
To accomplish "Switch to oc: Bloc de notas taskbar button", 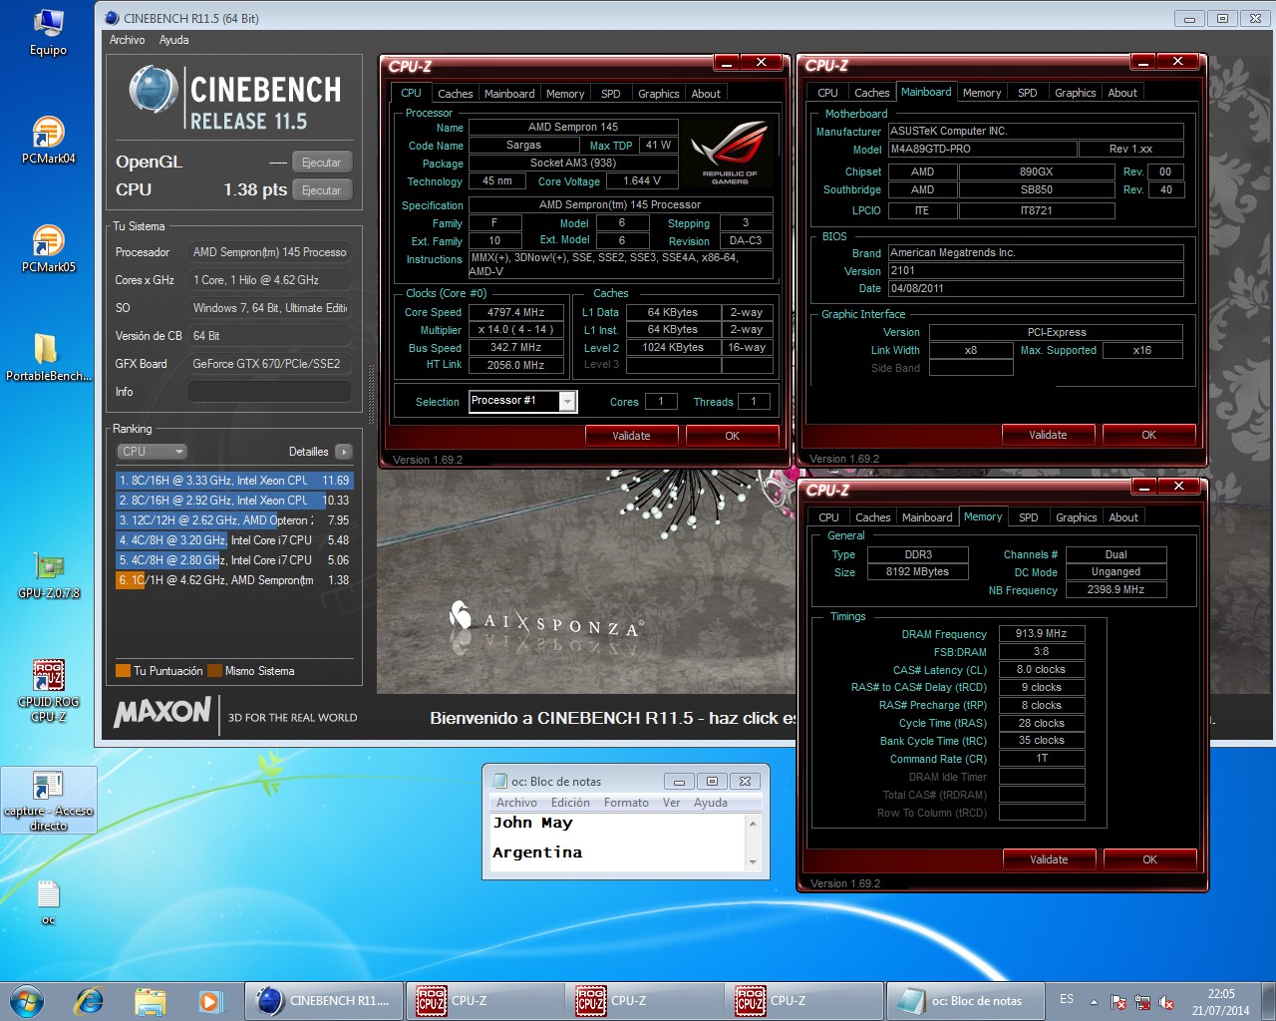I will point(963,1001).
